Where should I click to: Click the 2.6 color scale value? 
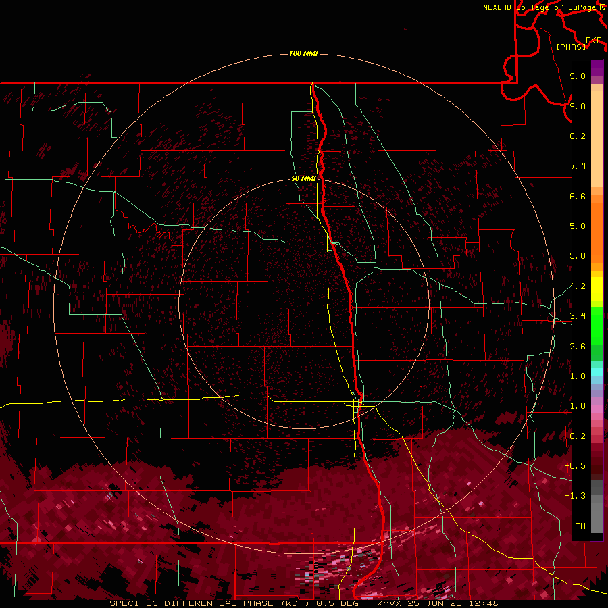point(578,347)
